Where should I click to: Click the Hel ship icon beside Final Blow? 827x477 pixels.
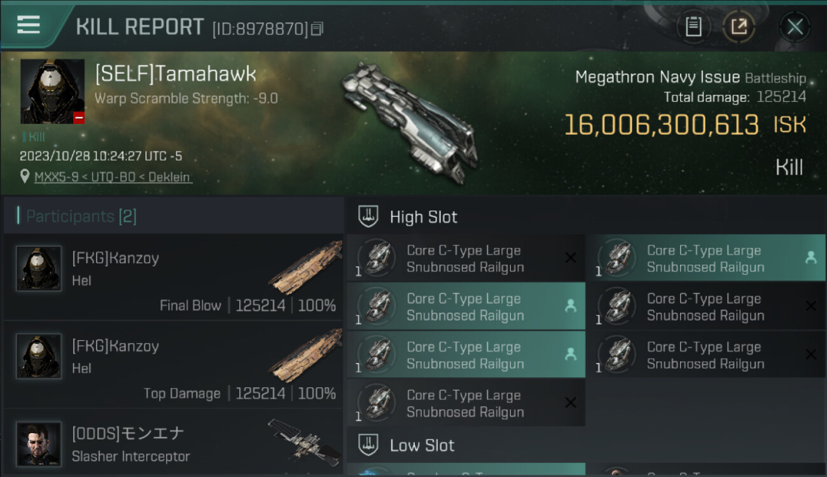click(302, 266)
